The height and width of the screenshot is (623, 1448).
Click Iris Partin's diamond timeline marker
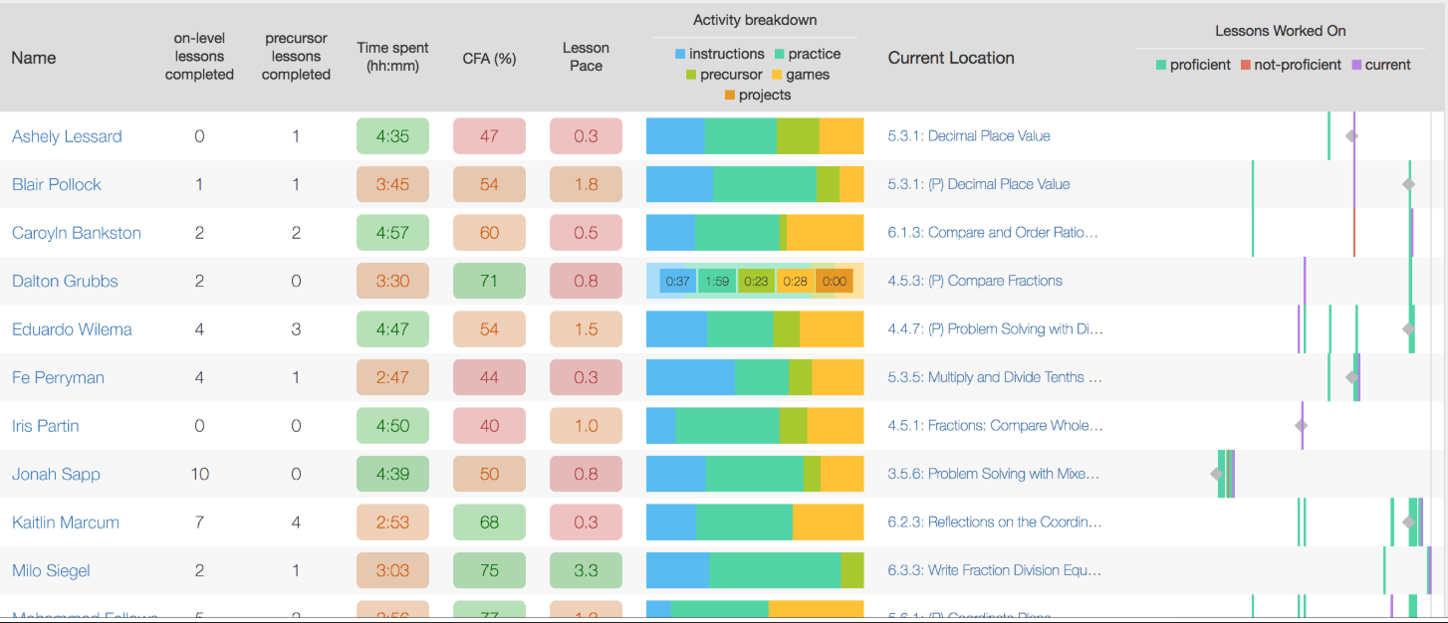[x=1301, y=426]
